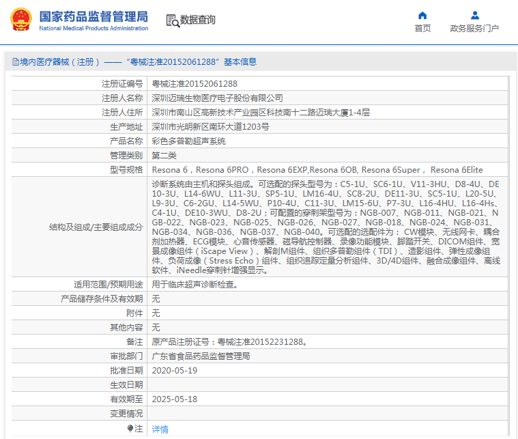Click the 产品名称 label
518x439 pixels.
[x=126, y=141]
